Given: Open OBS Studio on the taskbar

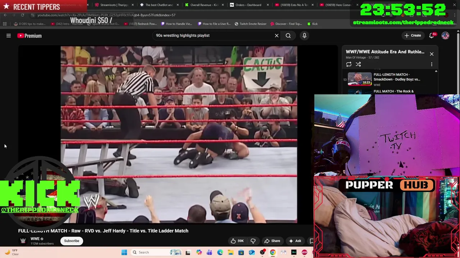Looking at the screenshot, I should tap(262, 252).
